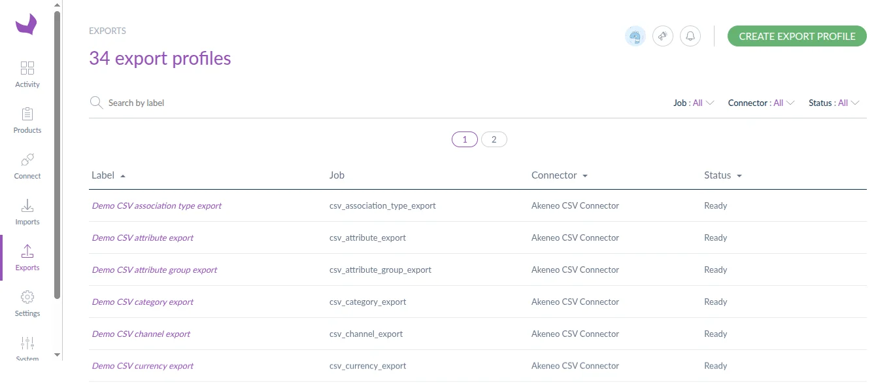Viewport: 893px width, 384px height.
Task: Open Settings from the sidebar
Action: coord(27,303)
